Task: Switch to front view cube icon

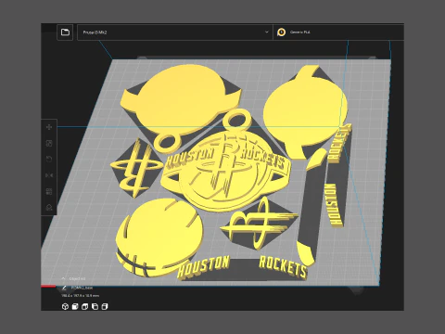Action: coord(75,306)
